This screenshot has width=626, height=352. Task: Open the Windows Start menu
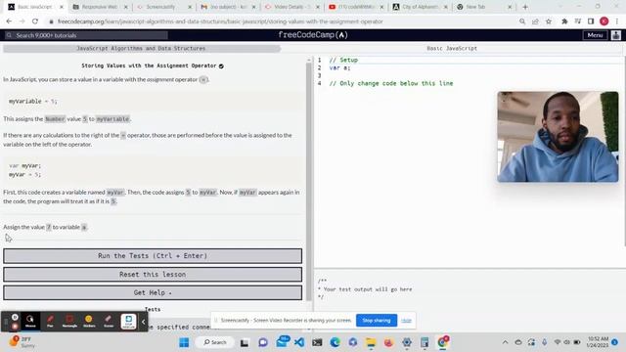[184, 342]
